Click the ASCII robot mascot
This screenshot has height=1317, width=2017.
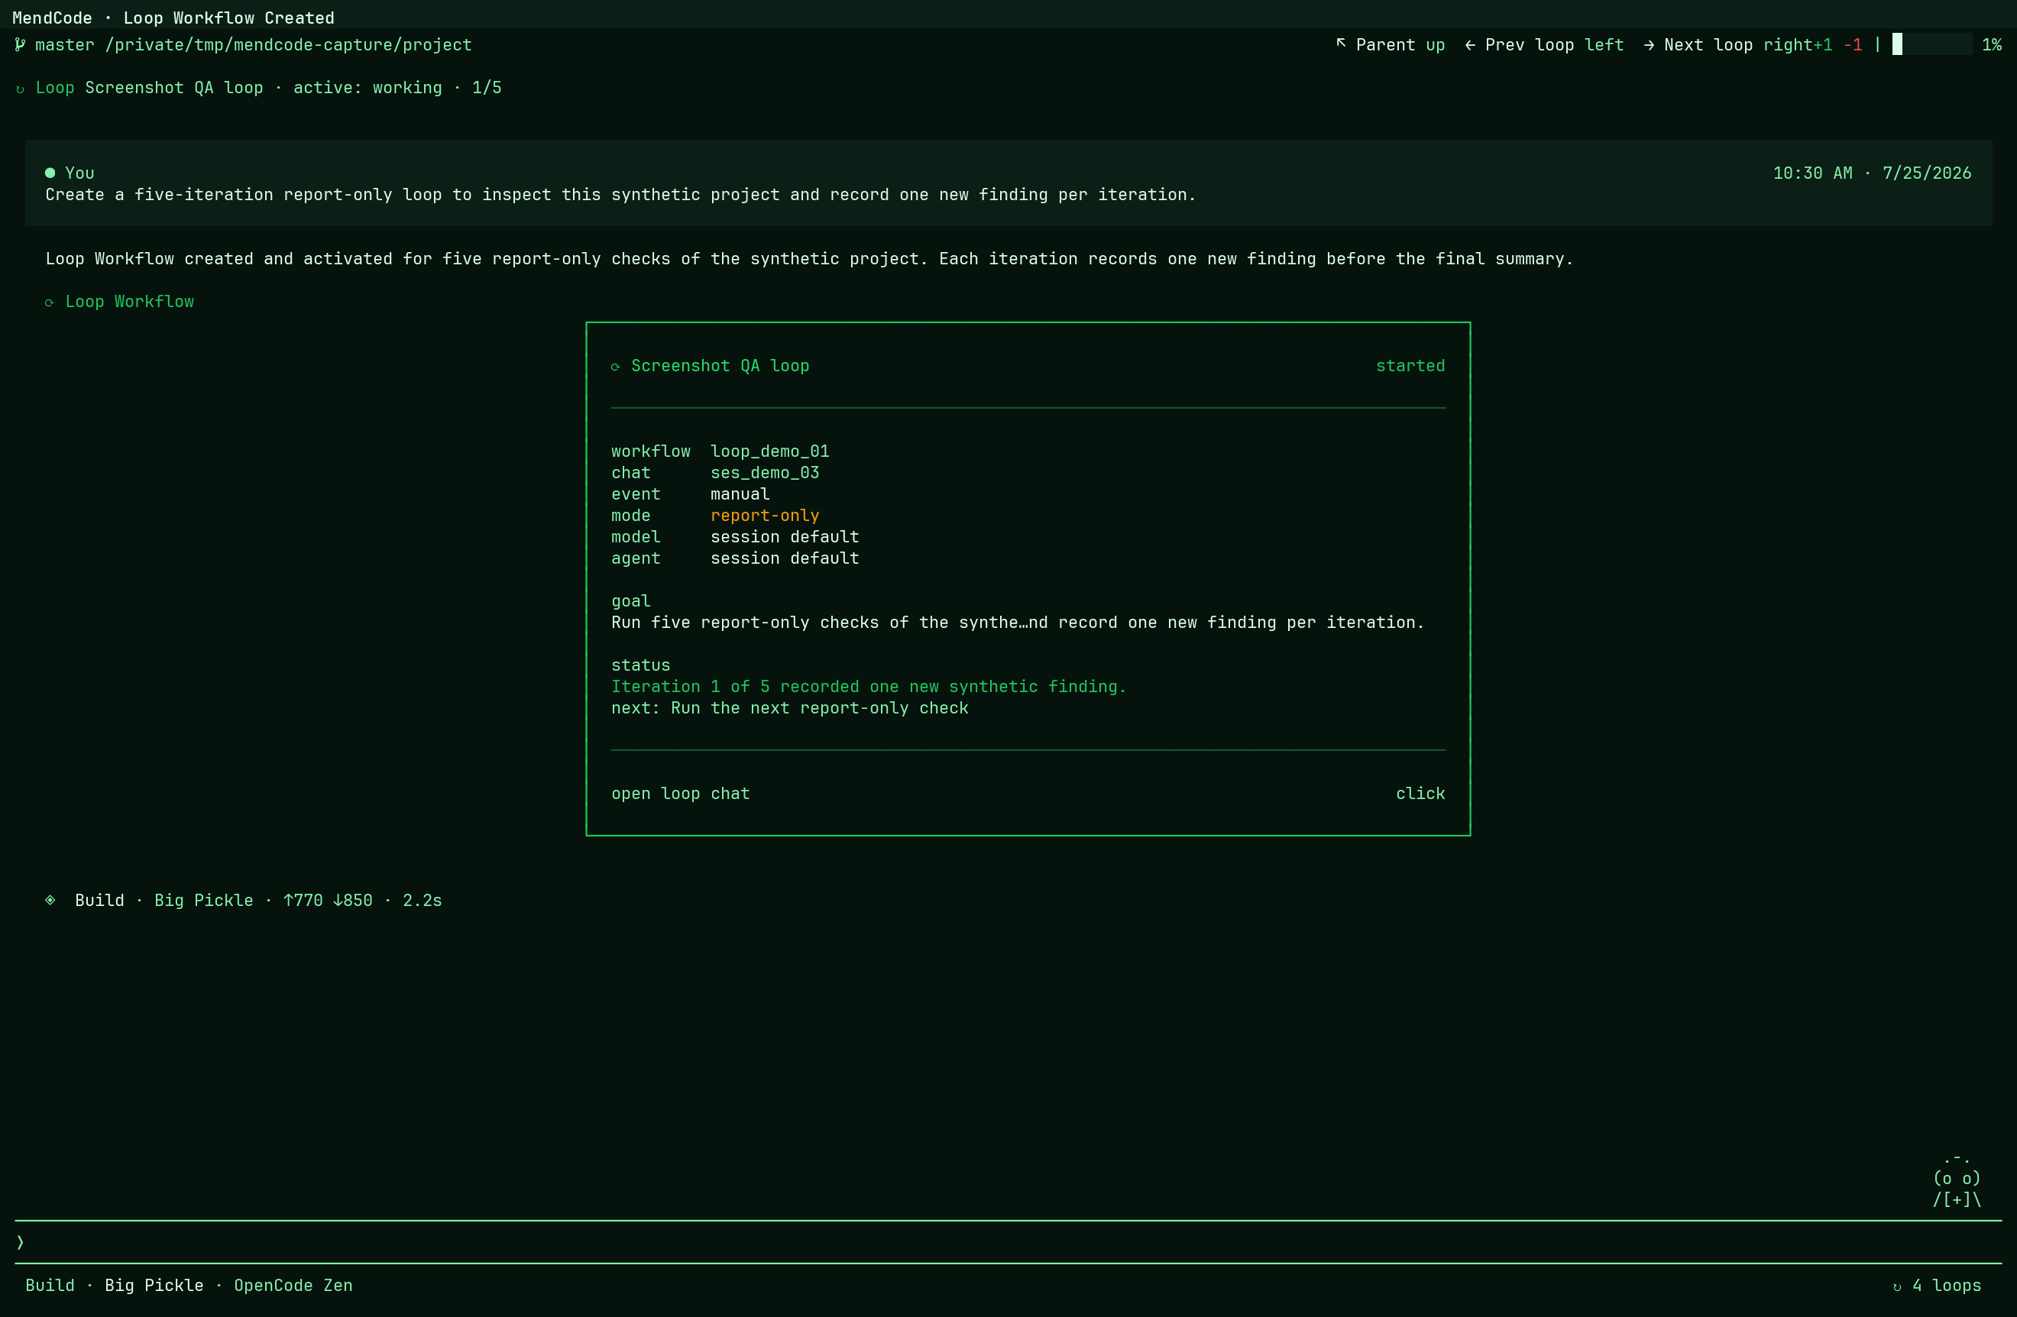1957,1179
